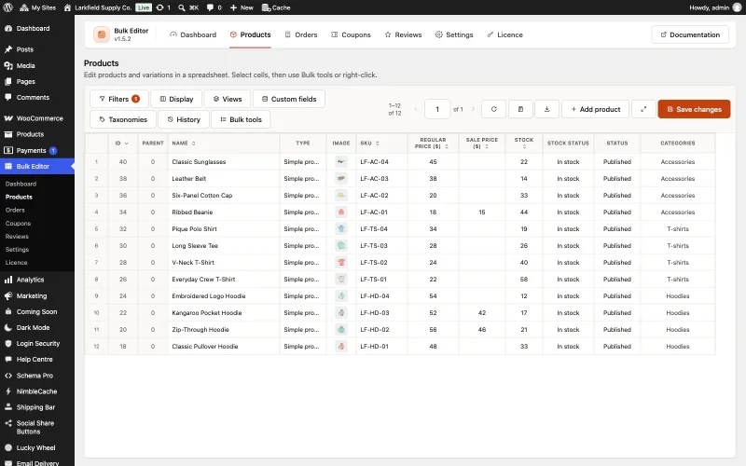Screen dimensions: 746x466
Task: Sort by the Stock column header
Action: [x=524, y=144]
